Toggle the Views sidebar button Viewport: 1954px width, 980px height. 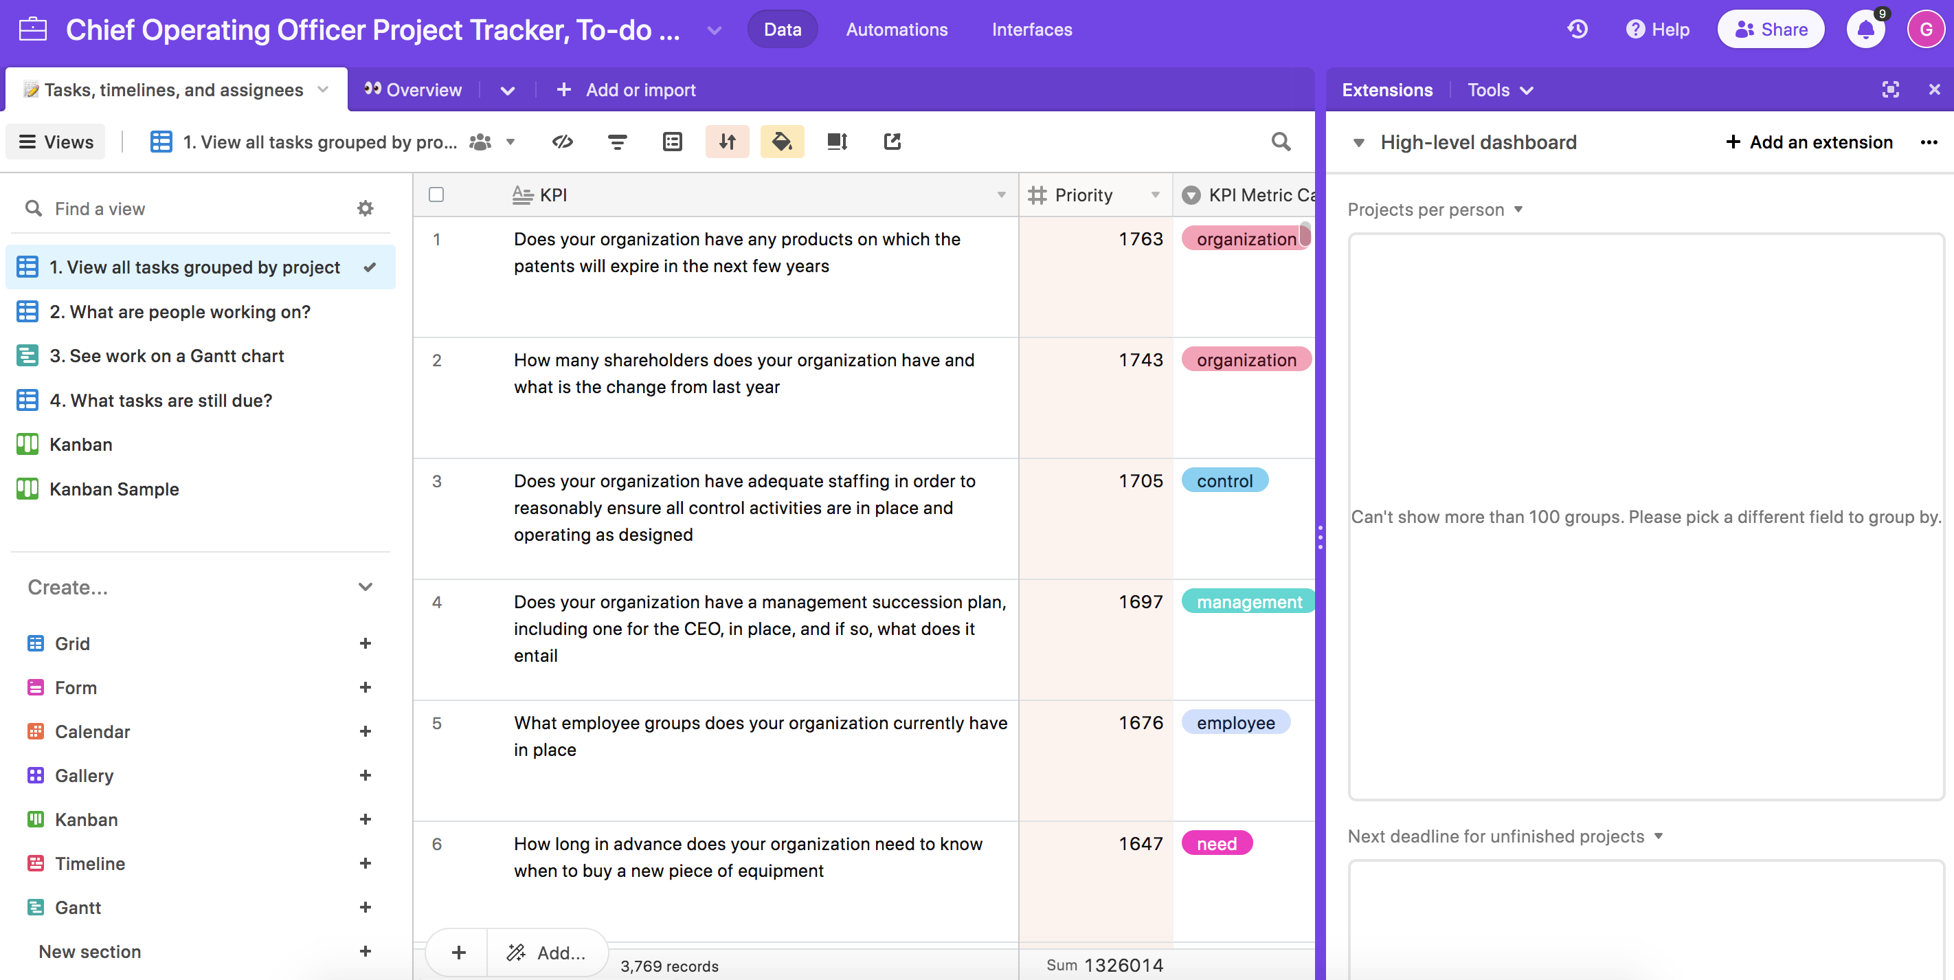(x=56, y=142)
